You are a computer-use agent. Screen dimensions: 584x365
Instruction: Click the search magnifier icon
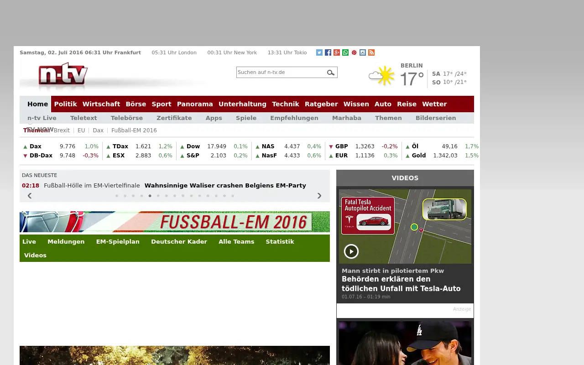(x=331, y=73)
